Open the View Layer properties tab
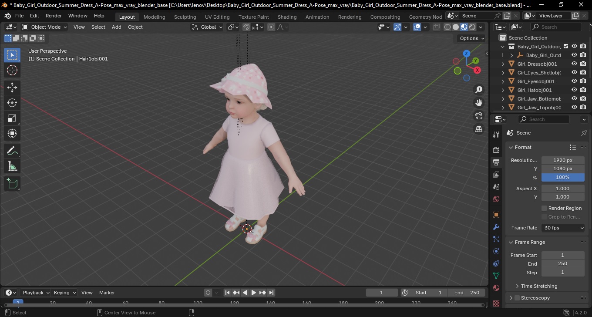Viewport: 592px width, 317px height. 496,175
